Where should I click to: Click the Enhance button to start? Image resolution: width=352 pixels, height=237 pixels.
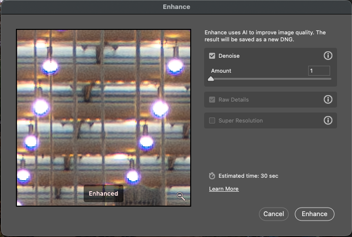[314, 214]
